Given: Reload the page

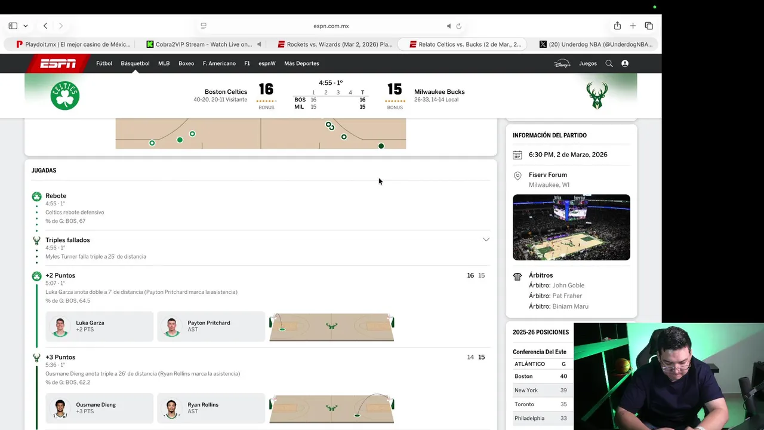Looking at the screenshot, I should (x=459, y=26).
